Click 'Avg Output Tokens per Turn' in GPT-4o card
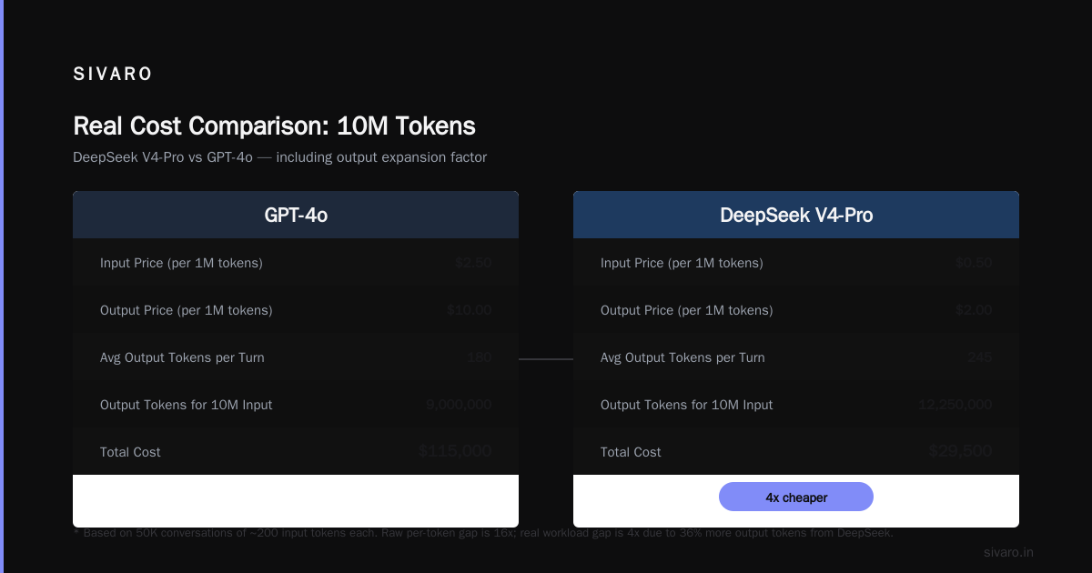Screen dimensions: 1092x573 coord(182,357)
